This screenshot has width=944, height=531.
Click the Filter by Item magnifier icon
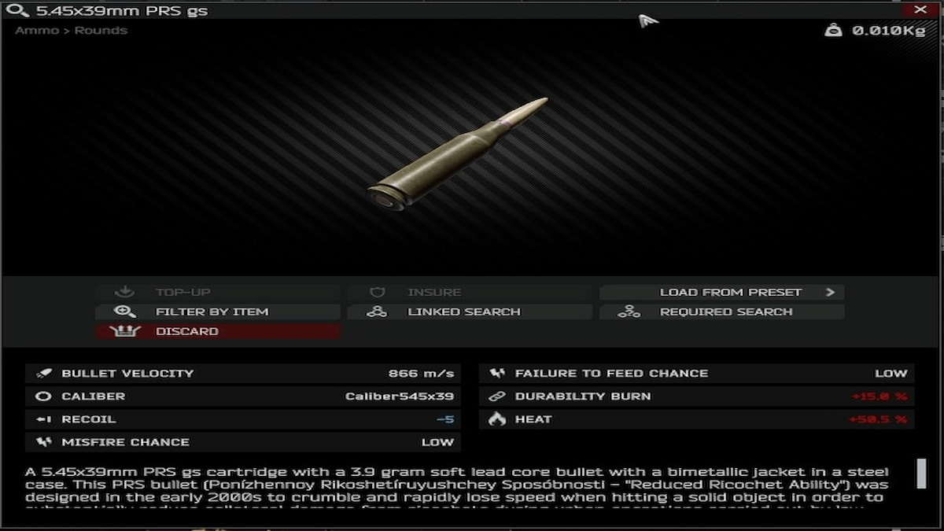(125, 312)
